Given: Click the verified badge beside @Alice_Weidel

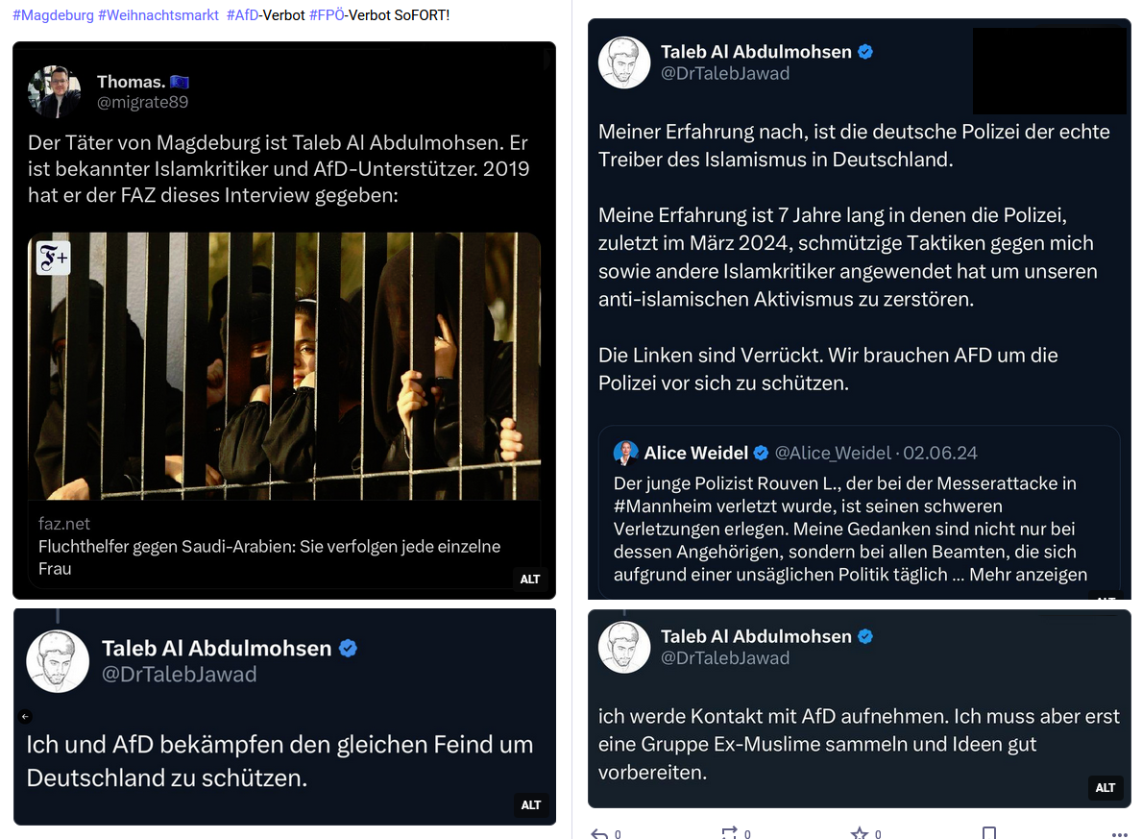Looking at the screenshot, I should pos(761,453).
